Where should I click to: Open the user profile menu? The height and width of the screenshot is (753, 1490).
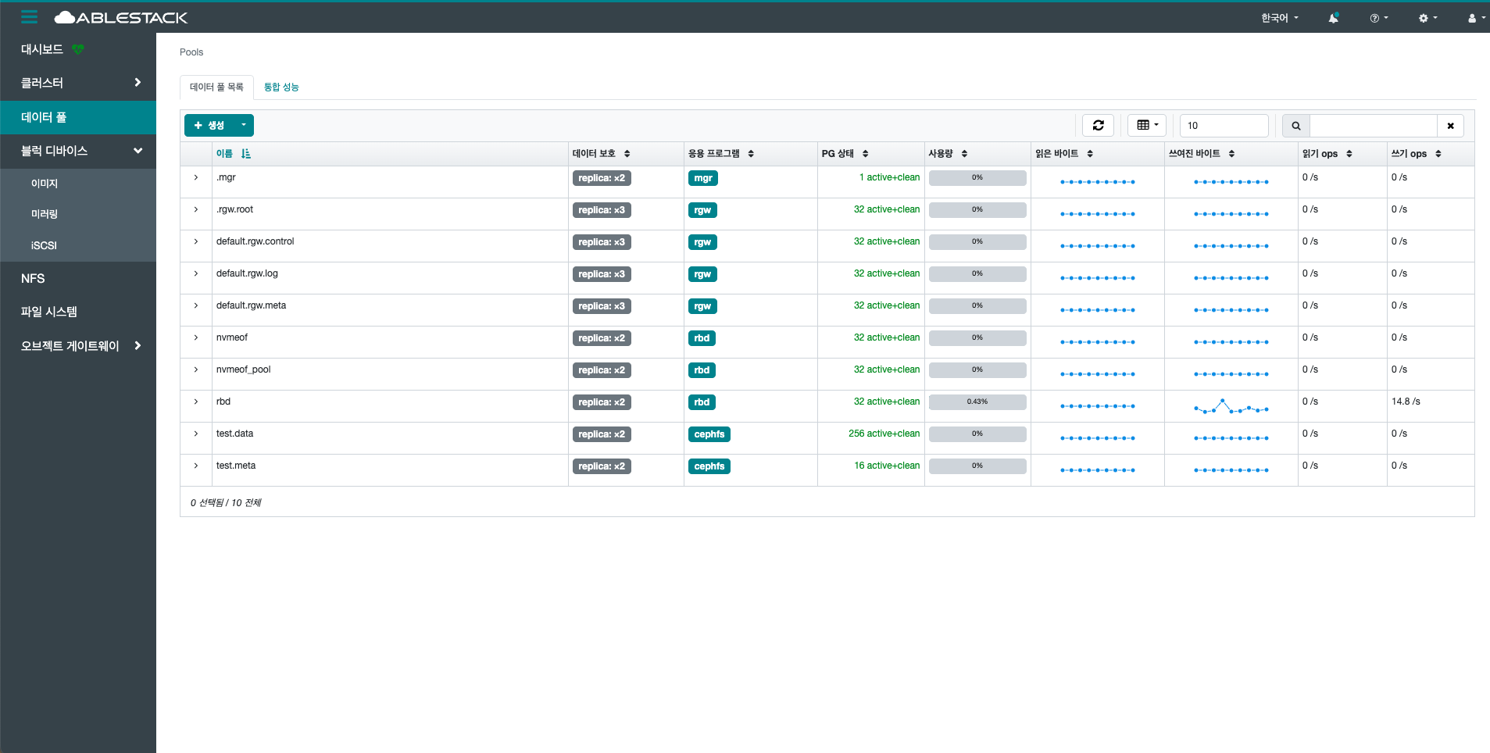pos(1475,18)
